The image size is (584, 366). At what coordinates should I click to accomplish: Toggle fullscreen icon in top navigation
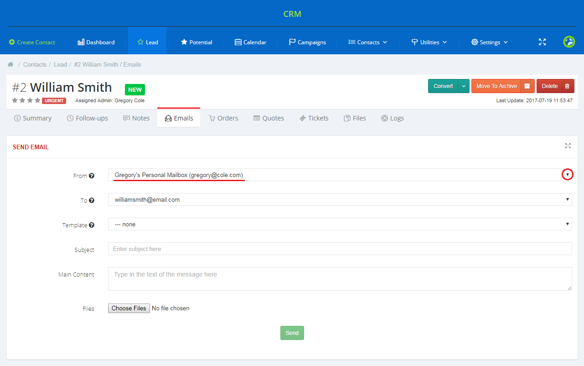[x=542, y=42]
